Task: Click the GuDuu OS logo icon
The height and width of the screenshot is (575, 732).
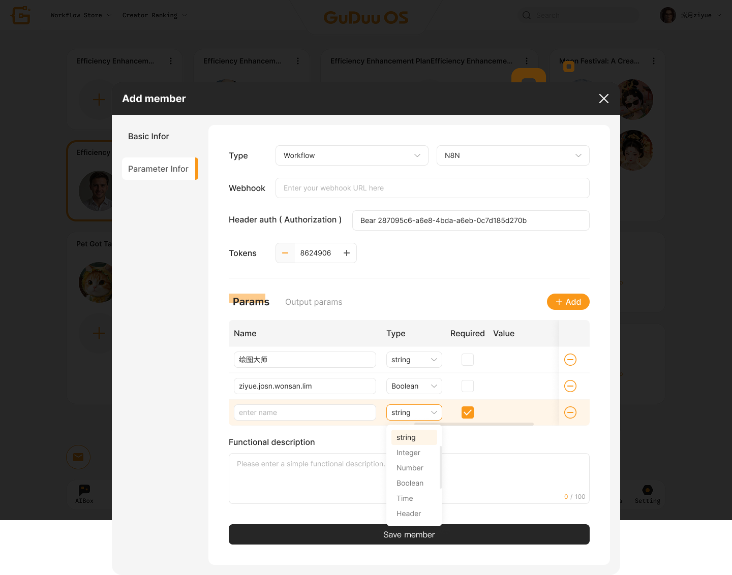Action: [21, 15]
